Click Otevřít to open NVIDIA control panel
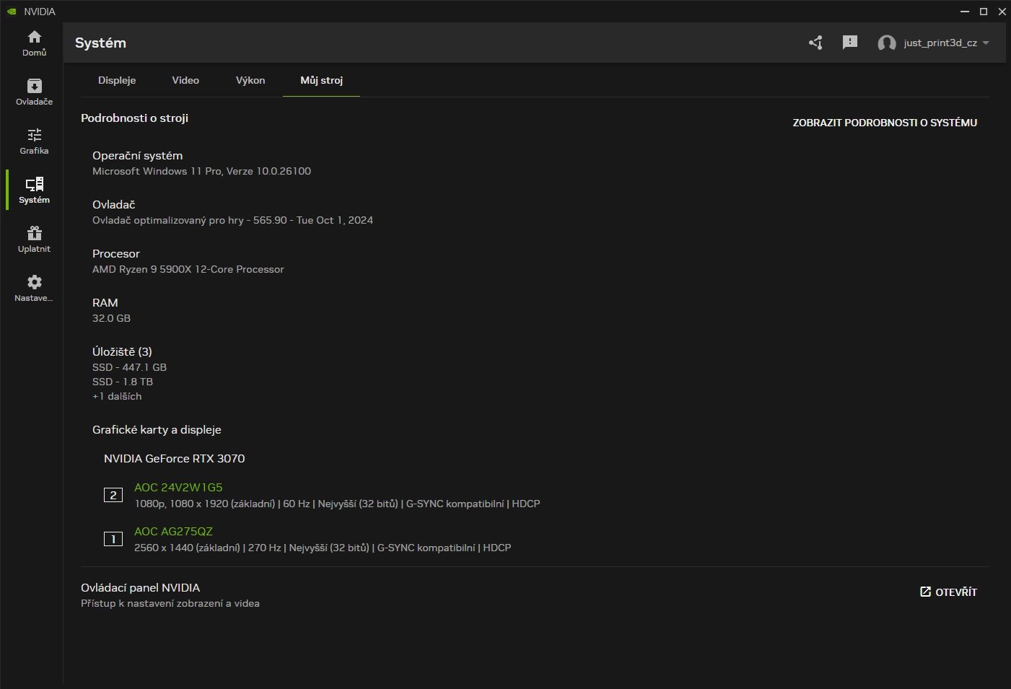The image size is (1011, 689). (x=948, y=592)
